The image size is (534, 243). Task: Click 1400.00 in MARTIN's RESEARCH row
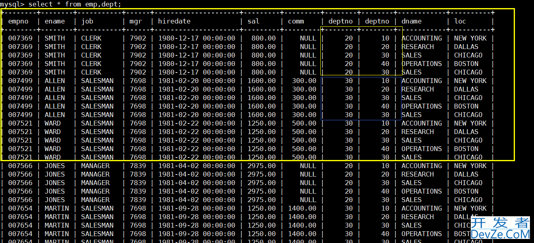[302, 217]
